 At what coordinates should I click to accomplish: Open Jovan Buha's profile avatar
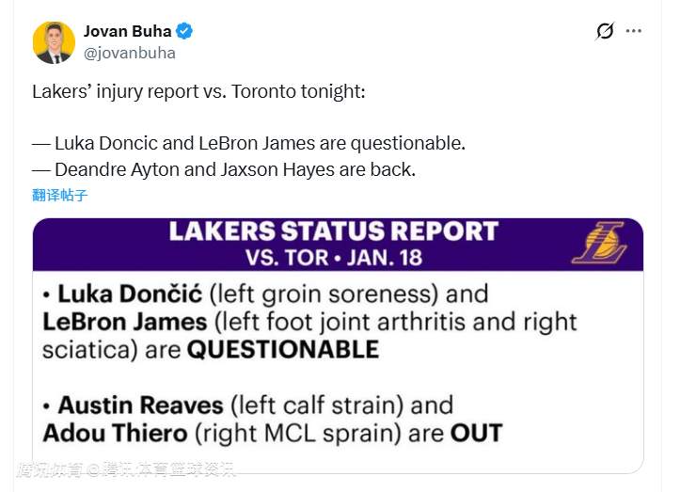[54, 42]
